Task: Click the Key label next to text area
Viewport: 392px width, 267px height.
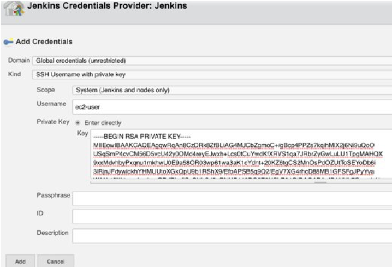Action: point(82,133)
